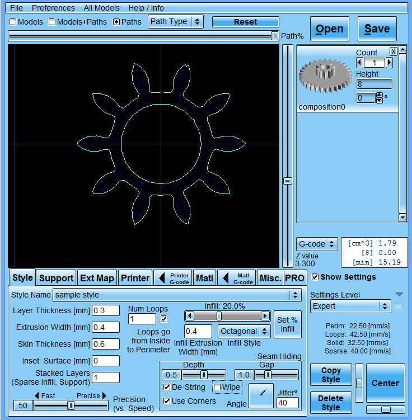This screenshot has height=420, width=412.
Task: Uncheck Show Settings
Action: click(315, 277)
